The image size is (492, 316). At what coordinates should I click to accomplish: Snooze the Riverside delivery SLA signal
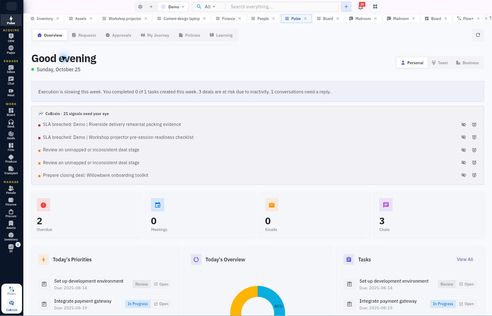[474, 125]
